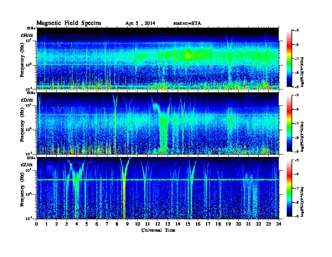Image resolution: width=332 pixels, height=257 pixels.
Task: Click the log PSD units label of dH/dt color bar
Action: [x=303, y=72]
